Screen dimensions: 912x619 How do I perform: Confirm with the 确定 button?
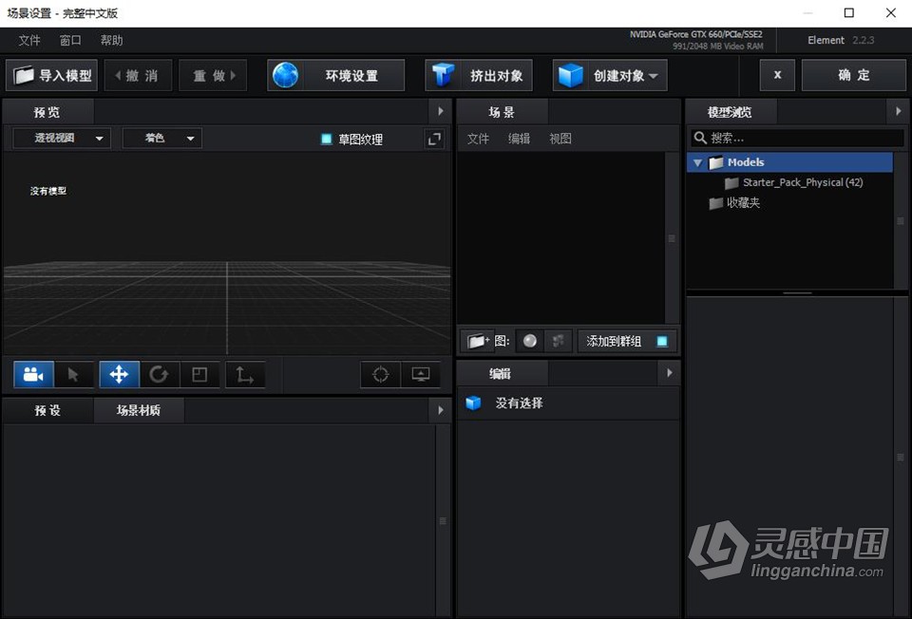tap(853, 75)
